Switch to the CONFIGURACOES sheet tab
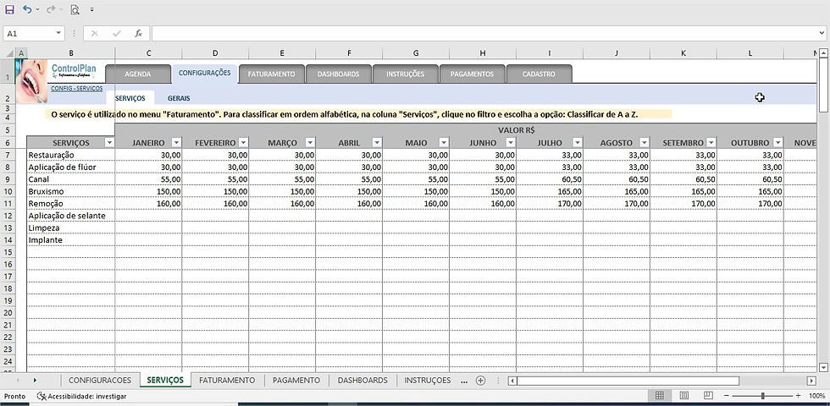 coord(100,380)
